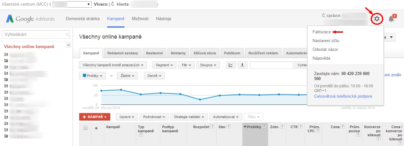Expand the Denně interval dropdown
The image size is (404, 146).
pos(154,76)
